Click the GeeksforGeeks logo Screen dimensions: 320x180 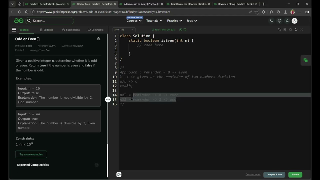point(19,21)
